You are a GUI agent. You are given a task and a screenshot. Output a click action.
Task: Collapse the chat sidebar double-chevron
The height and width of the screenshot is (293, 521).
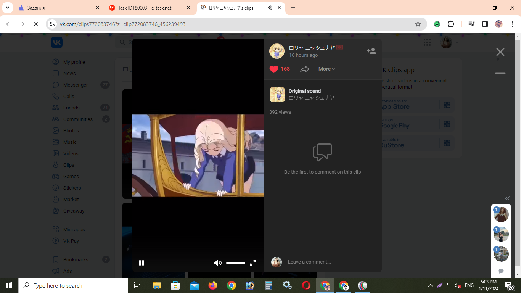507,198
